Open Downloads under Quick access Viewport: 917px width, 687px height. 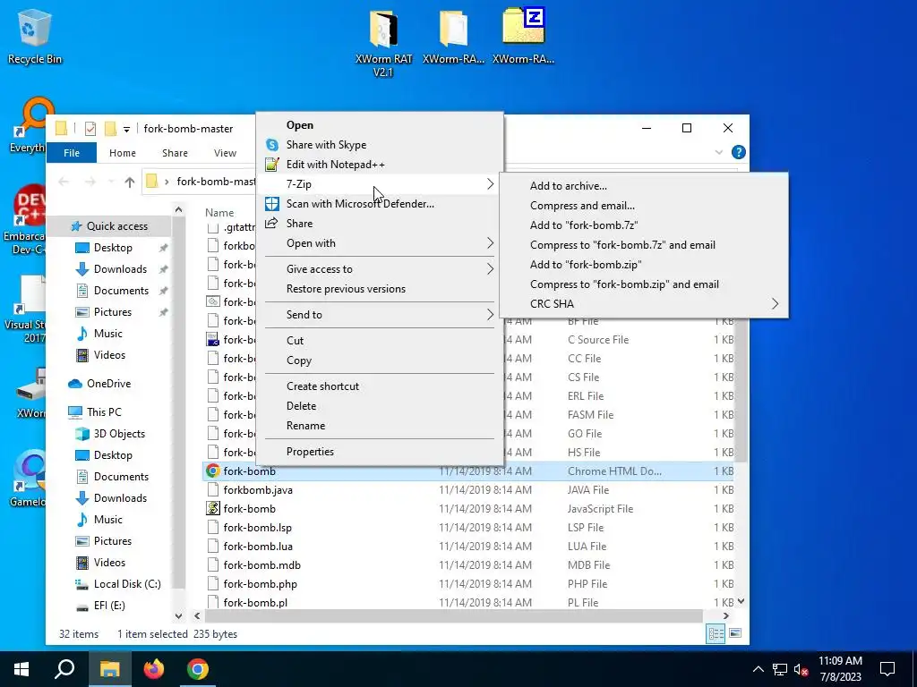(121, 269)
